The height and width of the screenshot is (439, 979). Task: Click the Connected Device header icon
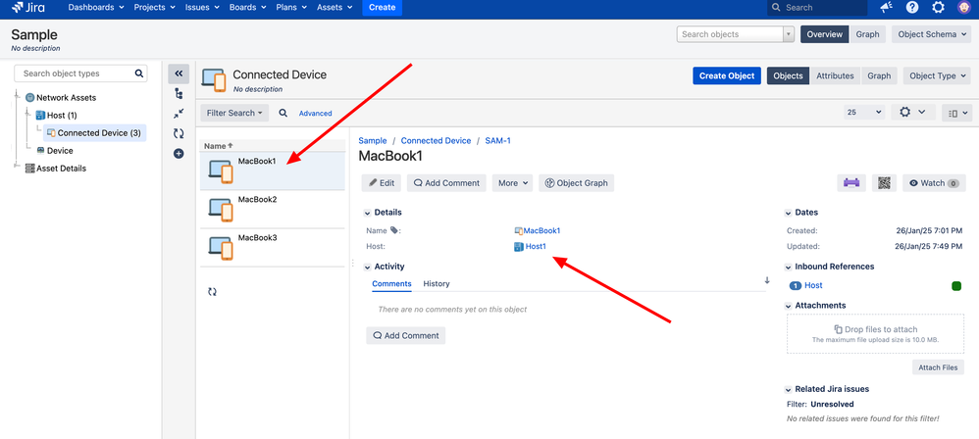214,79
